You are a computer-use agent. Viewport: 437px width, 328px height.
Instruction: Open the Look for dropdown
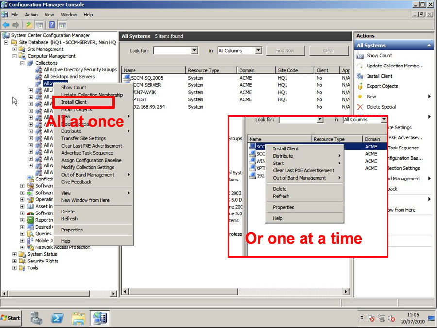tap(195, 50)
